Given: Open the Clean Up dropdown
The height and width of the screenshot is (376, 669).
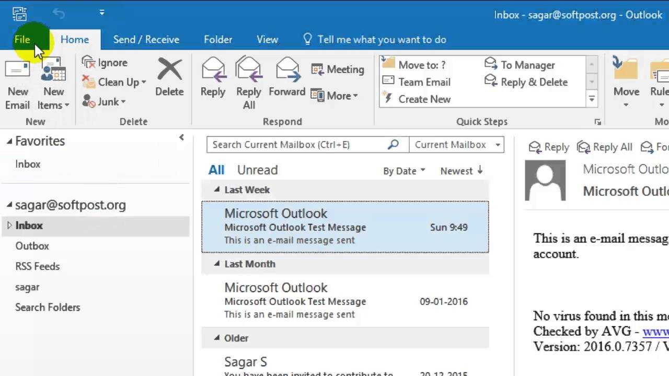Looking at the screenshot, I should [114, 82].
